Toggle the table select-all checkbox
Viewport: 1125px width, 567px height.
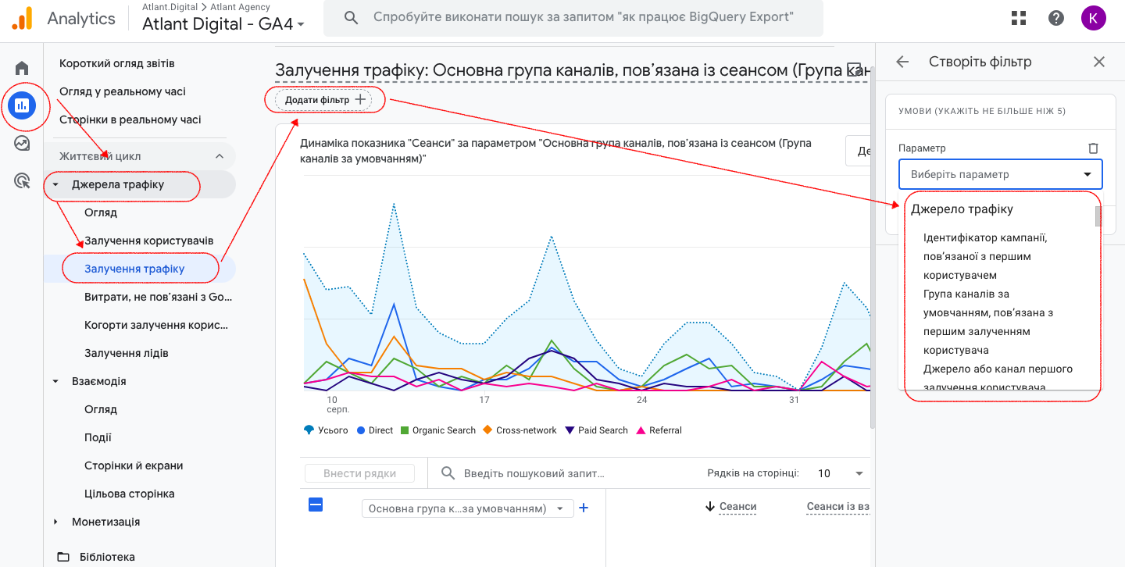pos(316,505)
